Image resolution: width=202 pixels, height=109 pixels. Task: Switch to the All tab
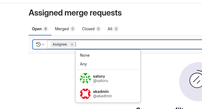click(x=113, y=29)
